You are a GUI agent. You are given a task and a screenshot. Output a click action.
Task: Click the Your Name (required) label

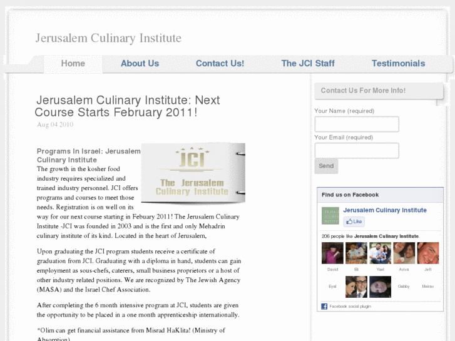pyautogui.click(x=344, y=111)
